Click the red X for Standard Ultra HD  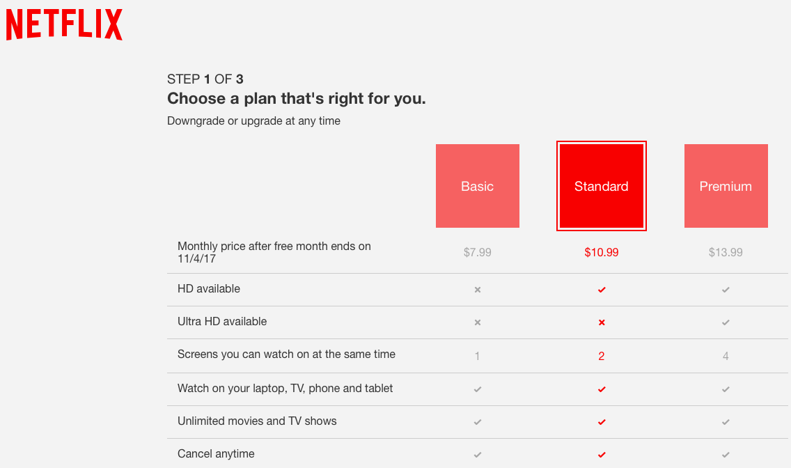pyautogui.click(x=601, y=322)
